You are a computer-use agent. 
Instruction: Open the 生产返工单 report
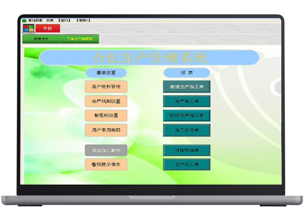tap(187, 164)
